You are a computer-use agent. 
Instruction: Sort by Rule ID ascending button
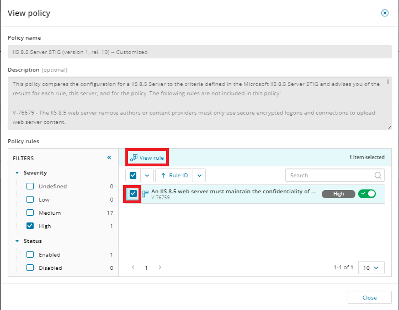point(174,176)
